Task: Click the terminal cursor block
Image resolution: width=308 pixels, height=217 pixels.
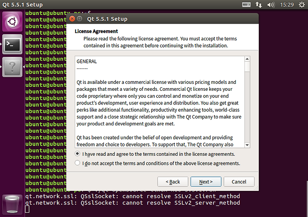Action: click(27, 209)
